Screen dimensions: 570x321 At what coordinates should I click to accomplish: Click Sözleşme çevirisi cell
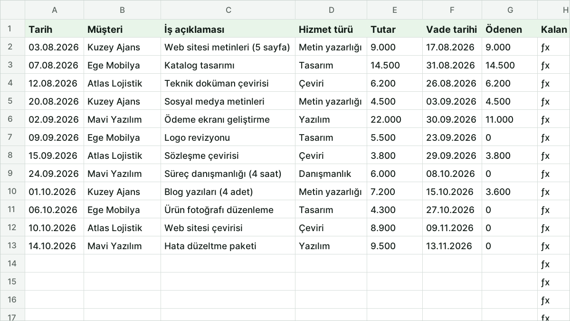(x=228, y=156)
